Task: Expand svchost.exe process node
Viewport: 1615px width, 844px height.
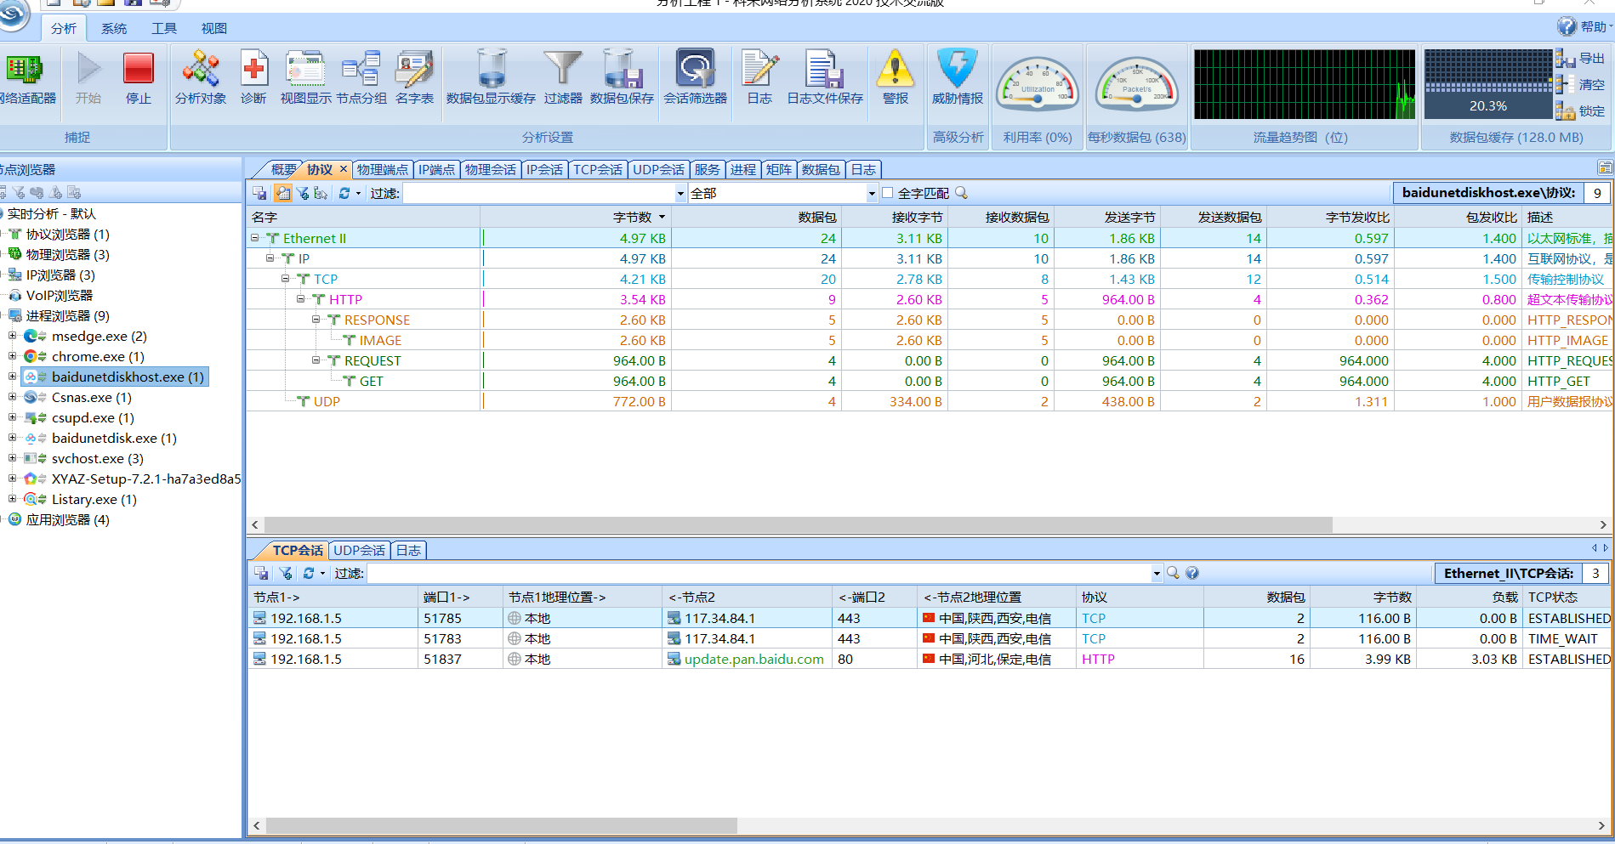Action: [12, 458]
